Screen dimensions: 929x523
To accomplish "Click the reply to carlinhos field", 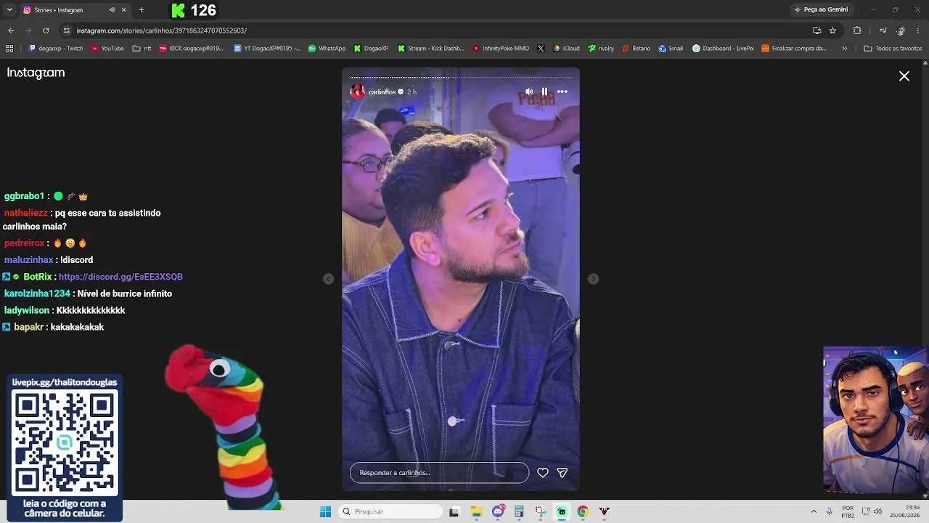I will pyautogui.click(x=439, y=473).
